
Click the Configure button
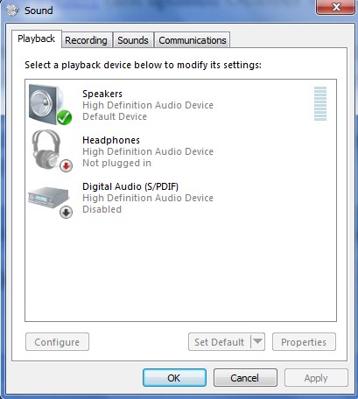[57, 342]
